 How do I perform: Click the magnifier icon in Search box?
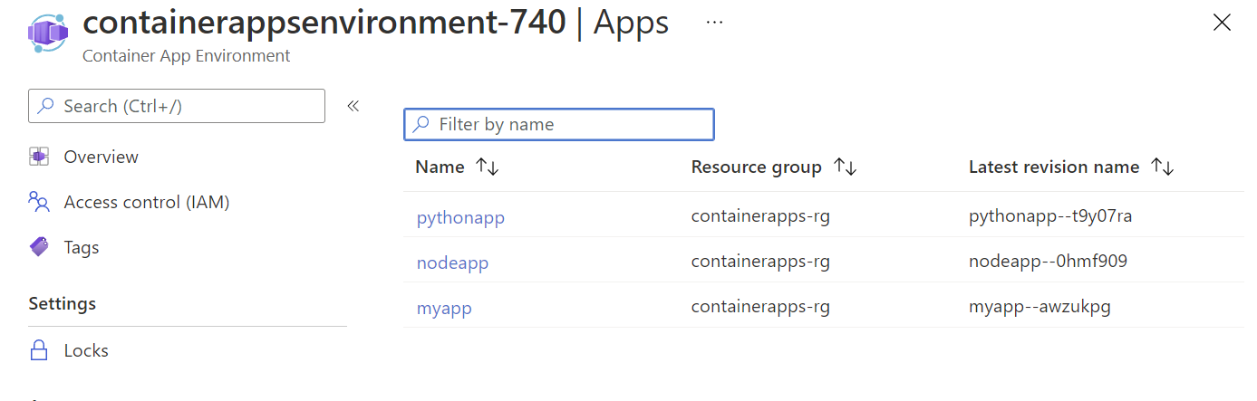point(45,106)
